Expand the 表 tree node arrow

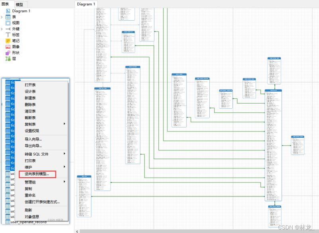[x=2, y=17]
